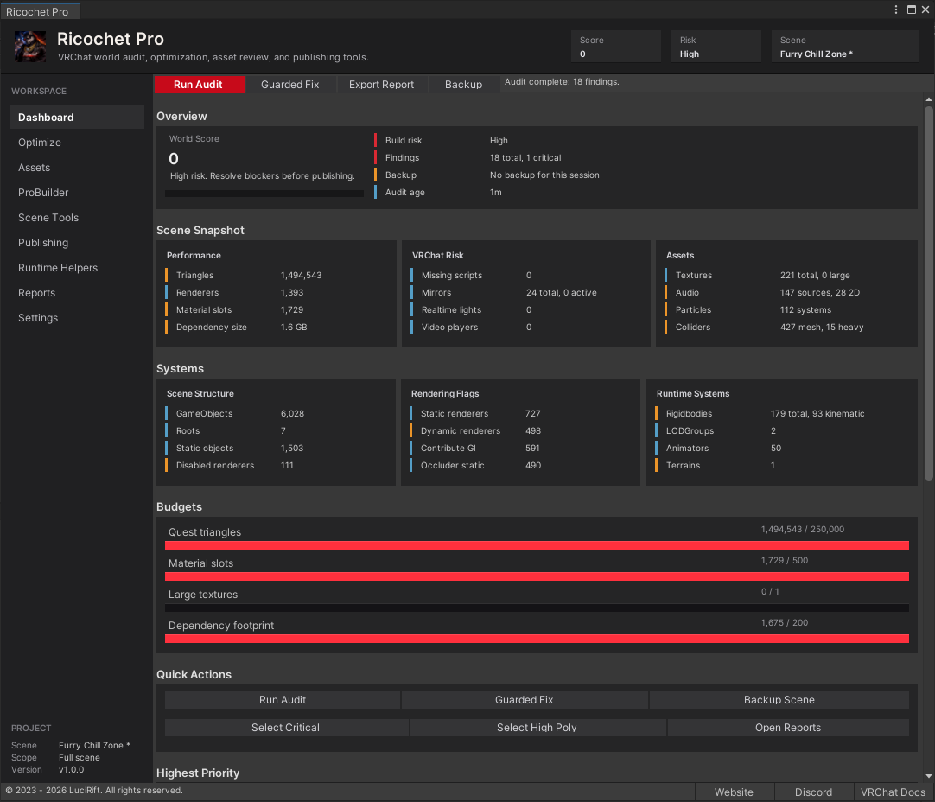
Task: Open the Optimize workspace page
Action: pyautogui.click(x=77, y=142)
